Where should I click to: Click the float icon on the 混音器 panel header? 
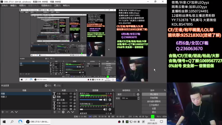click(x=113, y=90)
